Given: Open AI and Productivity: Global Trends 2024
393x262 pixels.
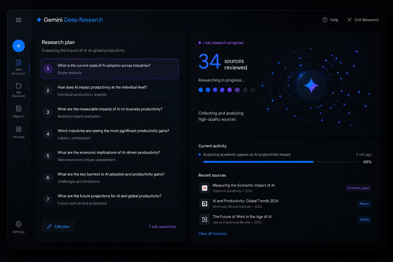Looking at the screenshot, I should click(x=245, y=201).
